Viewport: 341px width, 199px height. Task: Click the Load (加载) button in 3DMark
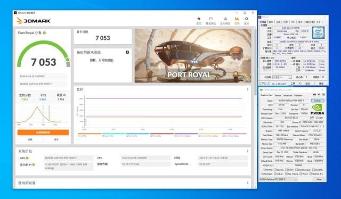[x=30, y=139]
